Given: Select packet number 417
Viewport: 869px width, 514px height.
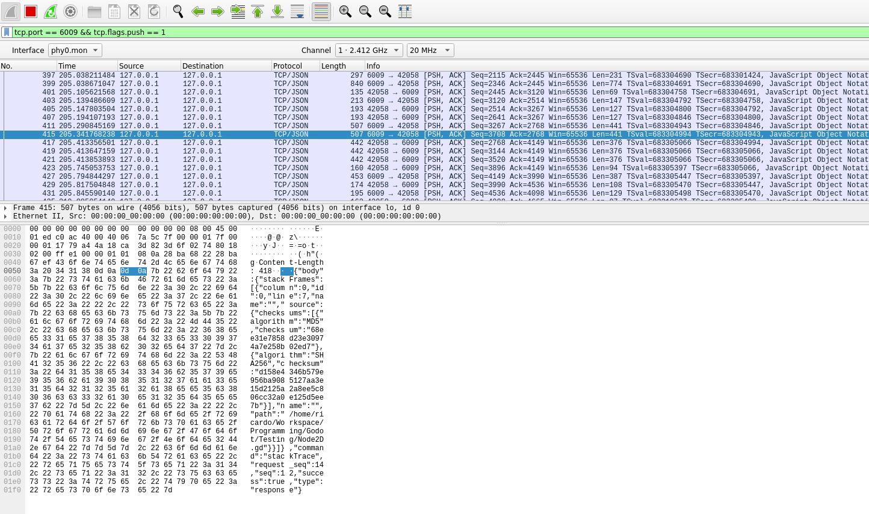Looking at the screenshot, I should pyautogui.click(x=434, y=143).
